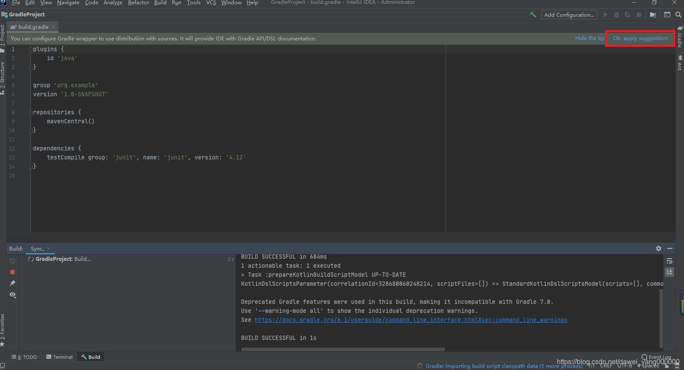This screenshot has height=370, width=684.
Task: Collapse the plugins block fold marker
Action: click(31, 49)
